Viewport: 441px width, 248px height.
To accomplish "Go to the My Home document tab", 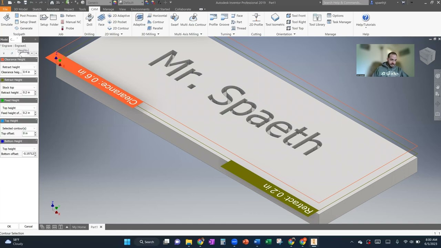I will pos(79,227).
